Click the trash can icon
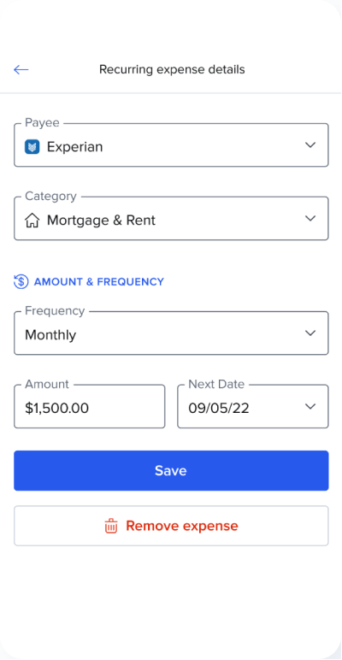342x660 pixels. coord(111,526)
